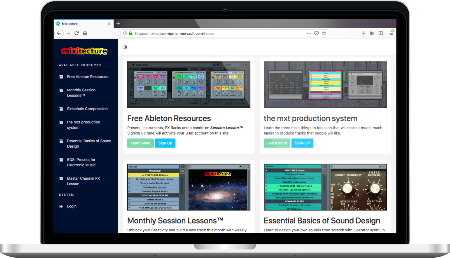Save the page to Pocket icon
Viewport: 450px width, 258px height.
pyautogui.click(x=316, y=33)
